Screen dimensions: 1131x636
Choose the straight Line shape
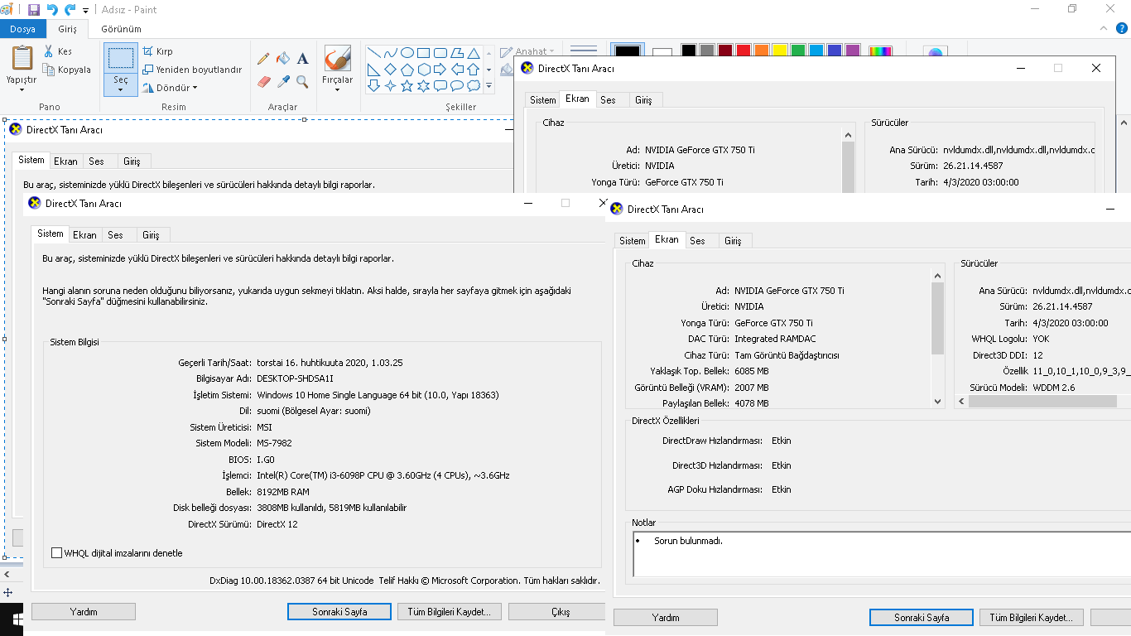pos(373,53)
